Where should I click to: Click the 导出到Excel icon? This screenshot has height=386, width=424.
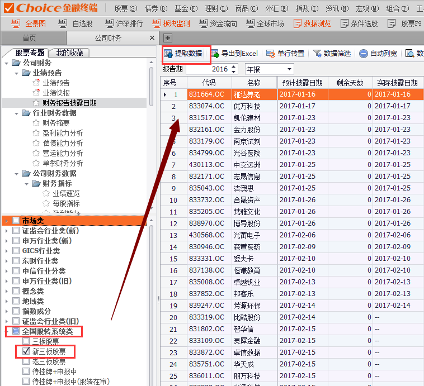[x=215, y=54]
